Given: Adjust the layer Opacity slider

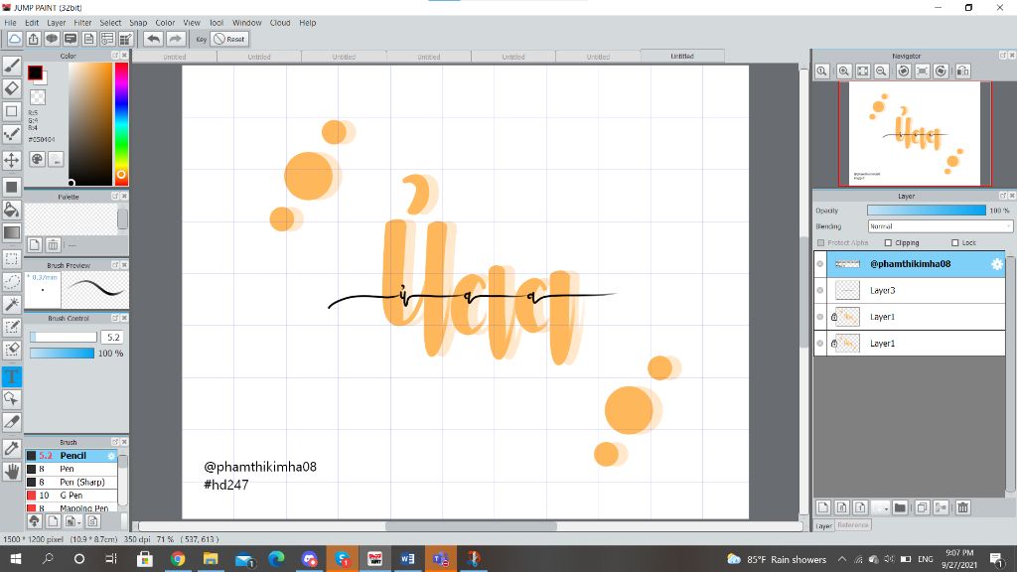Looking at the screenshot, I should tap(927, 211).
